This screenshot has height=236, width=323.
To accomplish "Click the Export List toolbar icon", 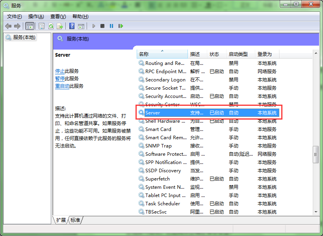I will [x=60, y=26].
